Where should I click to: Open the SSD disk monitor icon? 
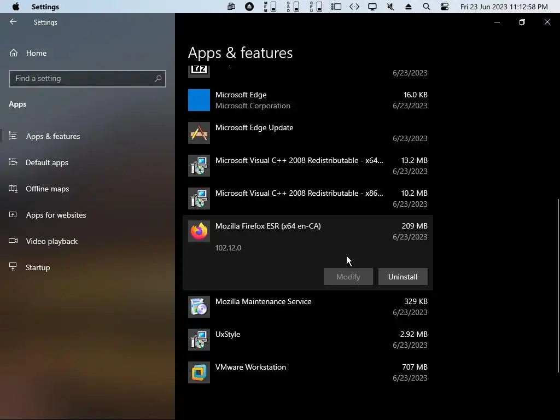click(293, 7)
